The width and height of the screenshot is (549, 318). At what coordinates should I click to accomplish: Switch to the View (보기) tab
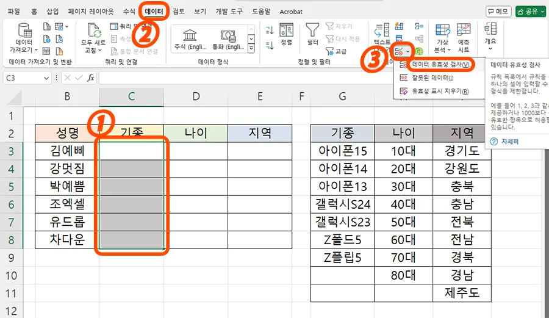200,12
